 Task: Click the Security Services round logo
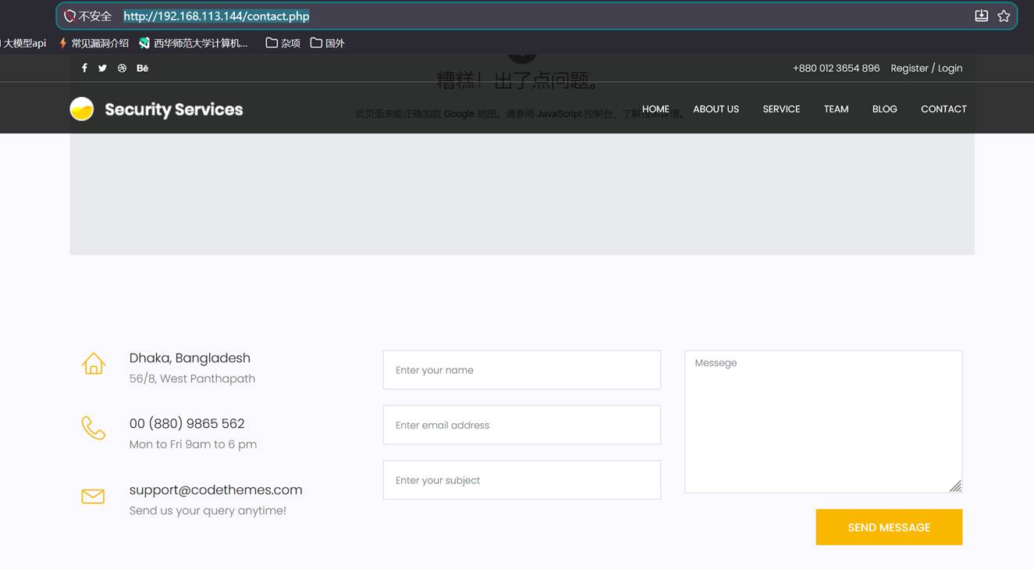tap(82, 109)
